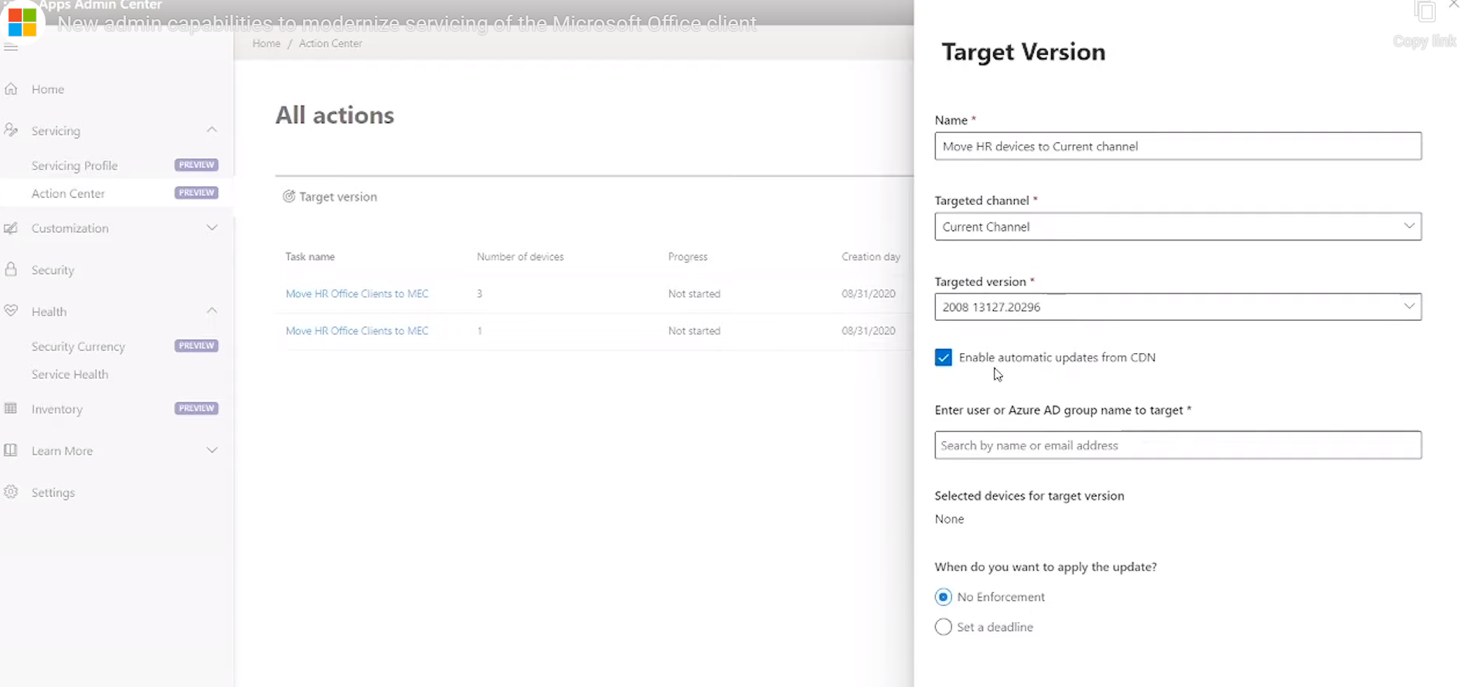Click the Inventory table icon

tap(11, 408)
